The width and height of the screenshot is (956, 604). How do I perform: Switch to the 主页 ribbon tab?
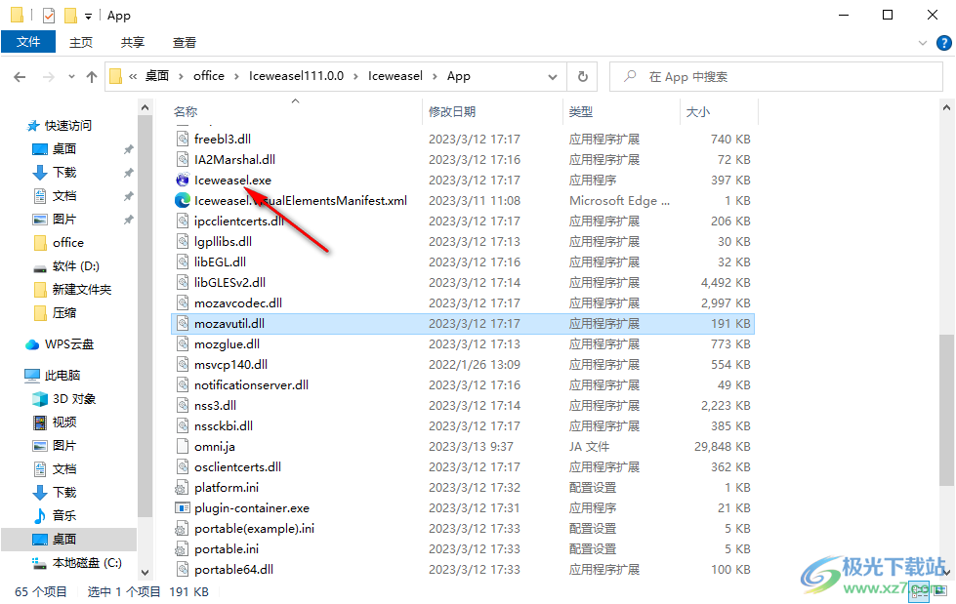click(x=80, y=42)
